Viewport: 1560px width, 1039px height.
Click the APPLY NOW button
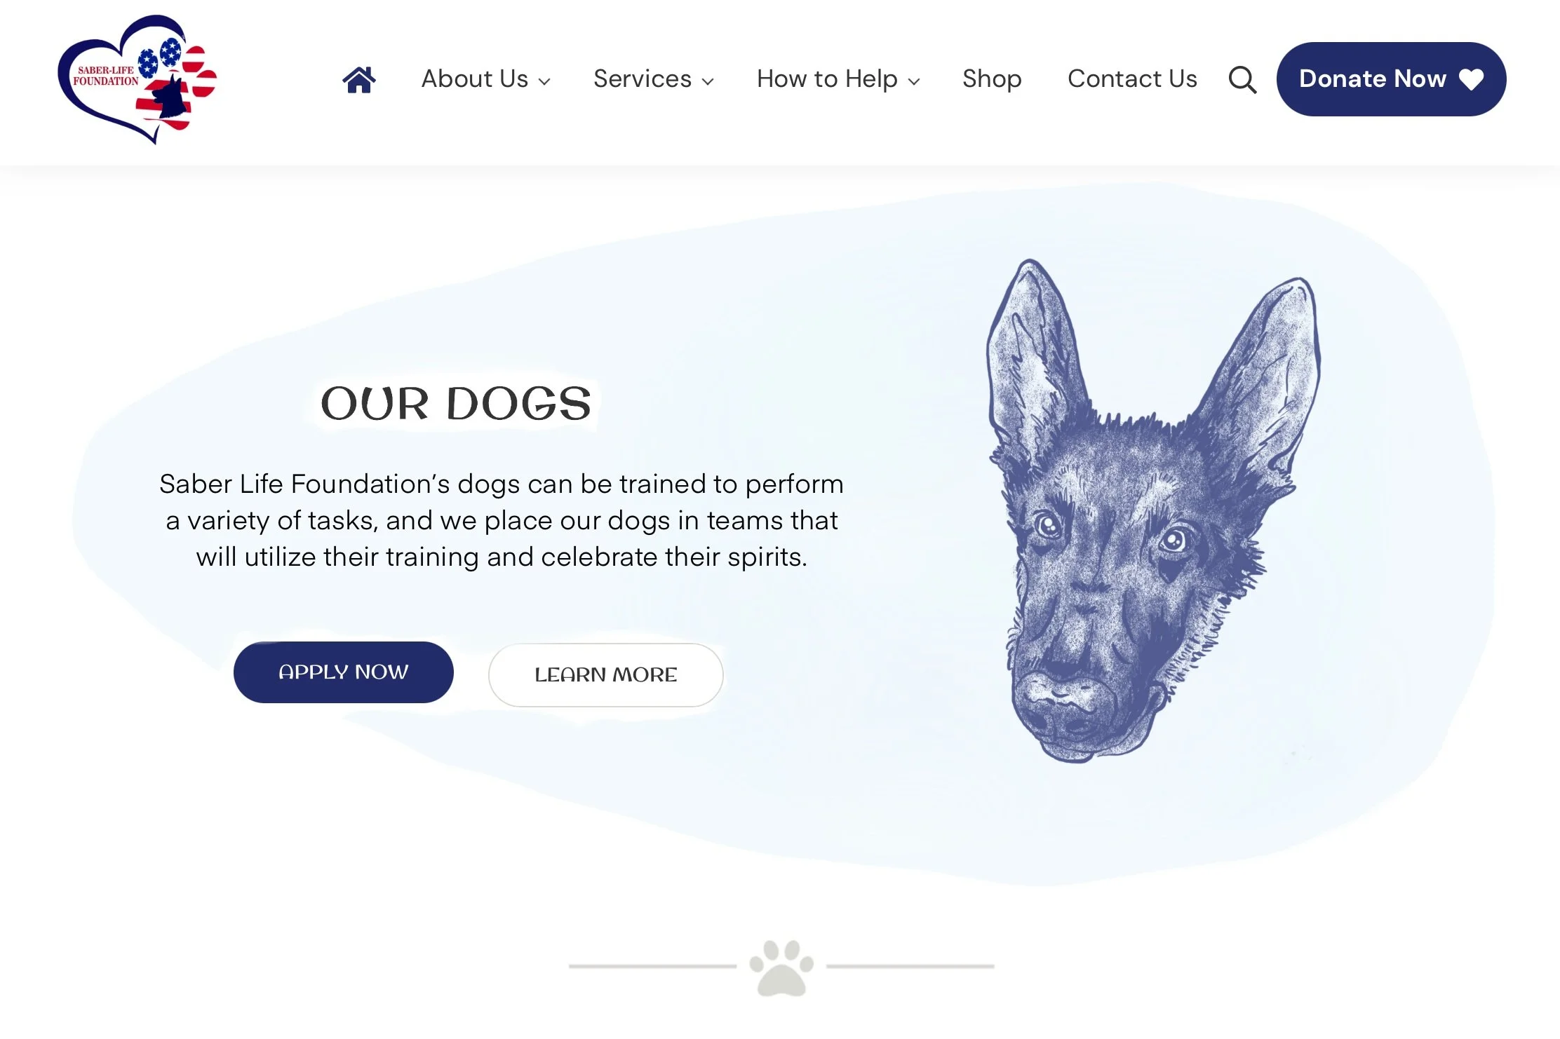344,672
